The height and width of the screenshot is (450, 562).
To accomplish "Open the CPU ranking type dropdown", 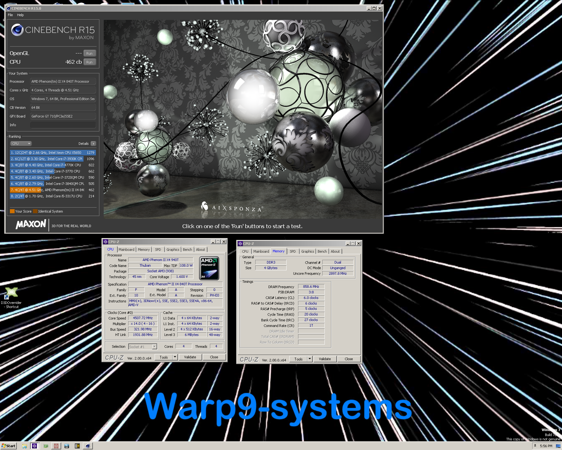I will pyautogui.click(x=21, y=144).
